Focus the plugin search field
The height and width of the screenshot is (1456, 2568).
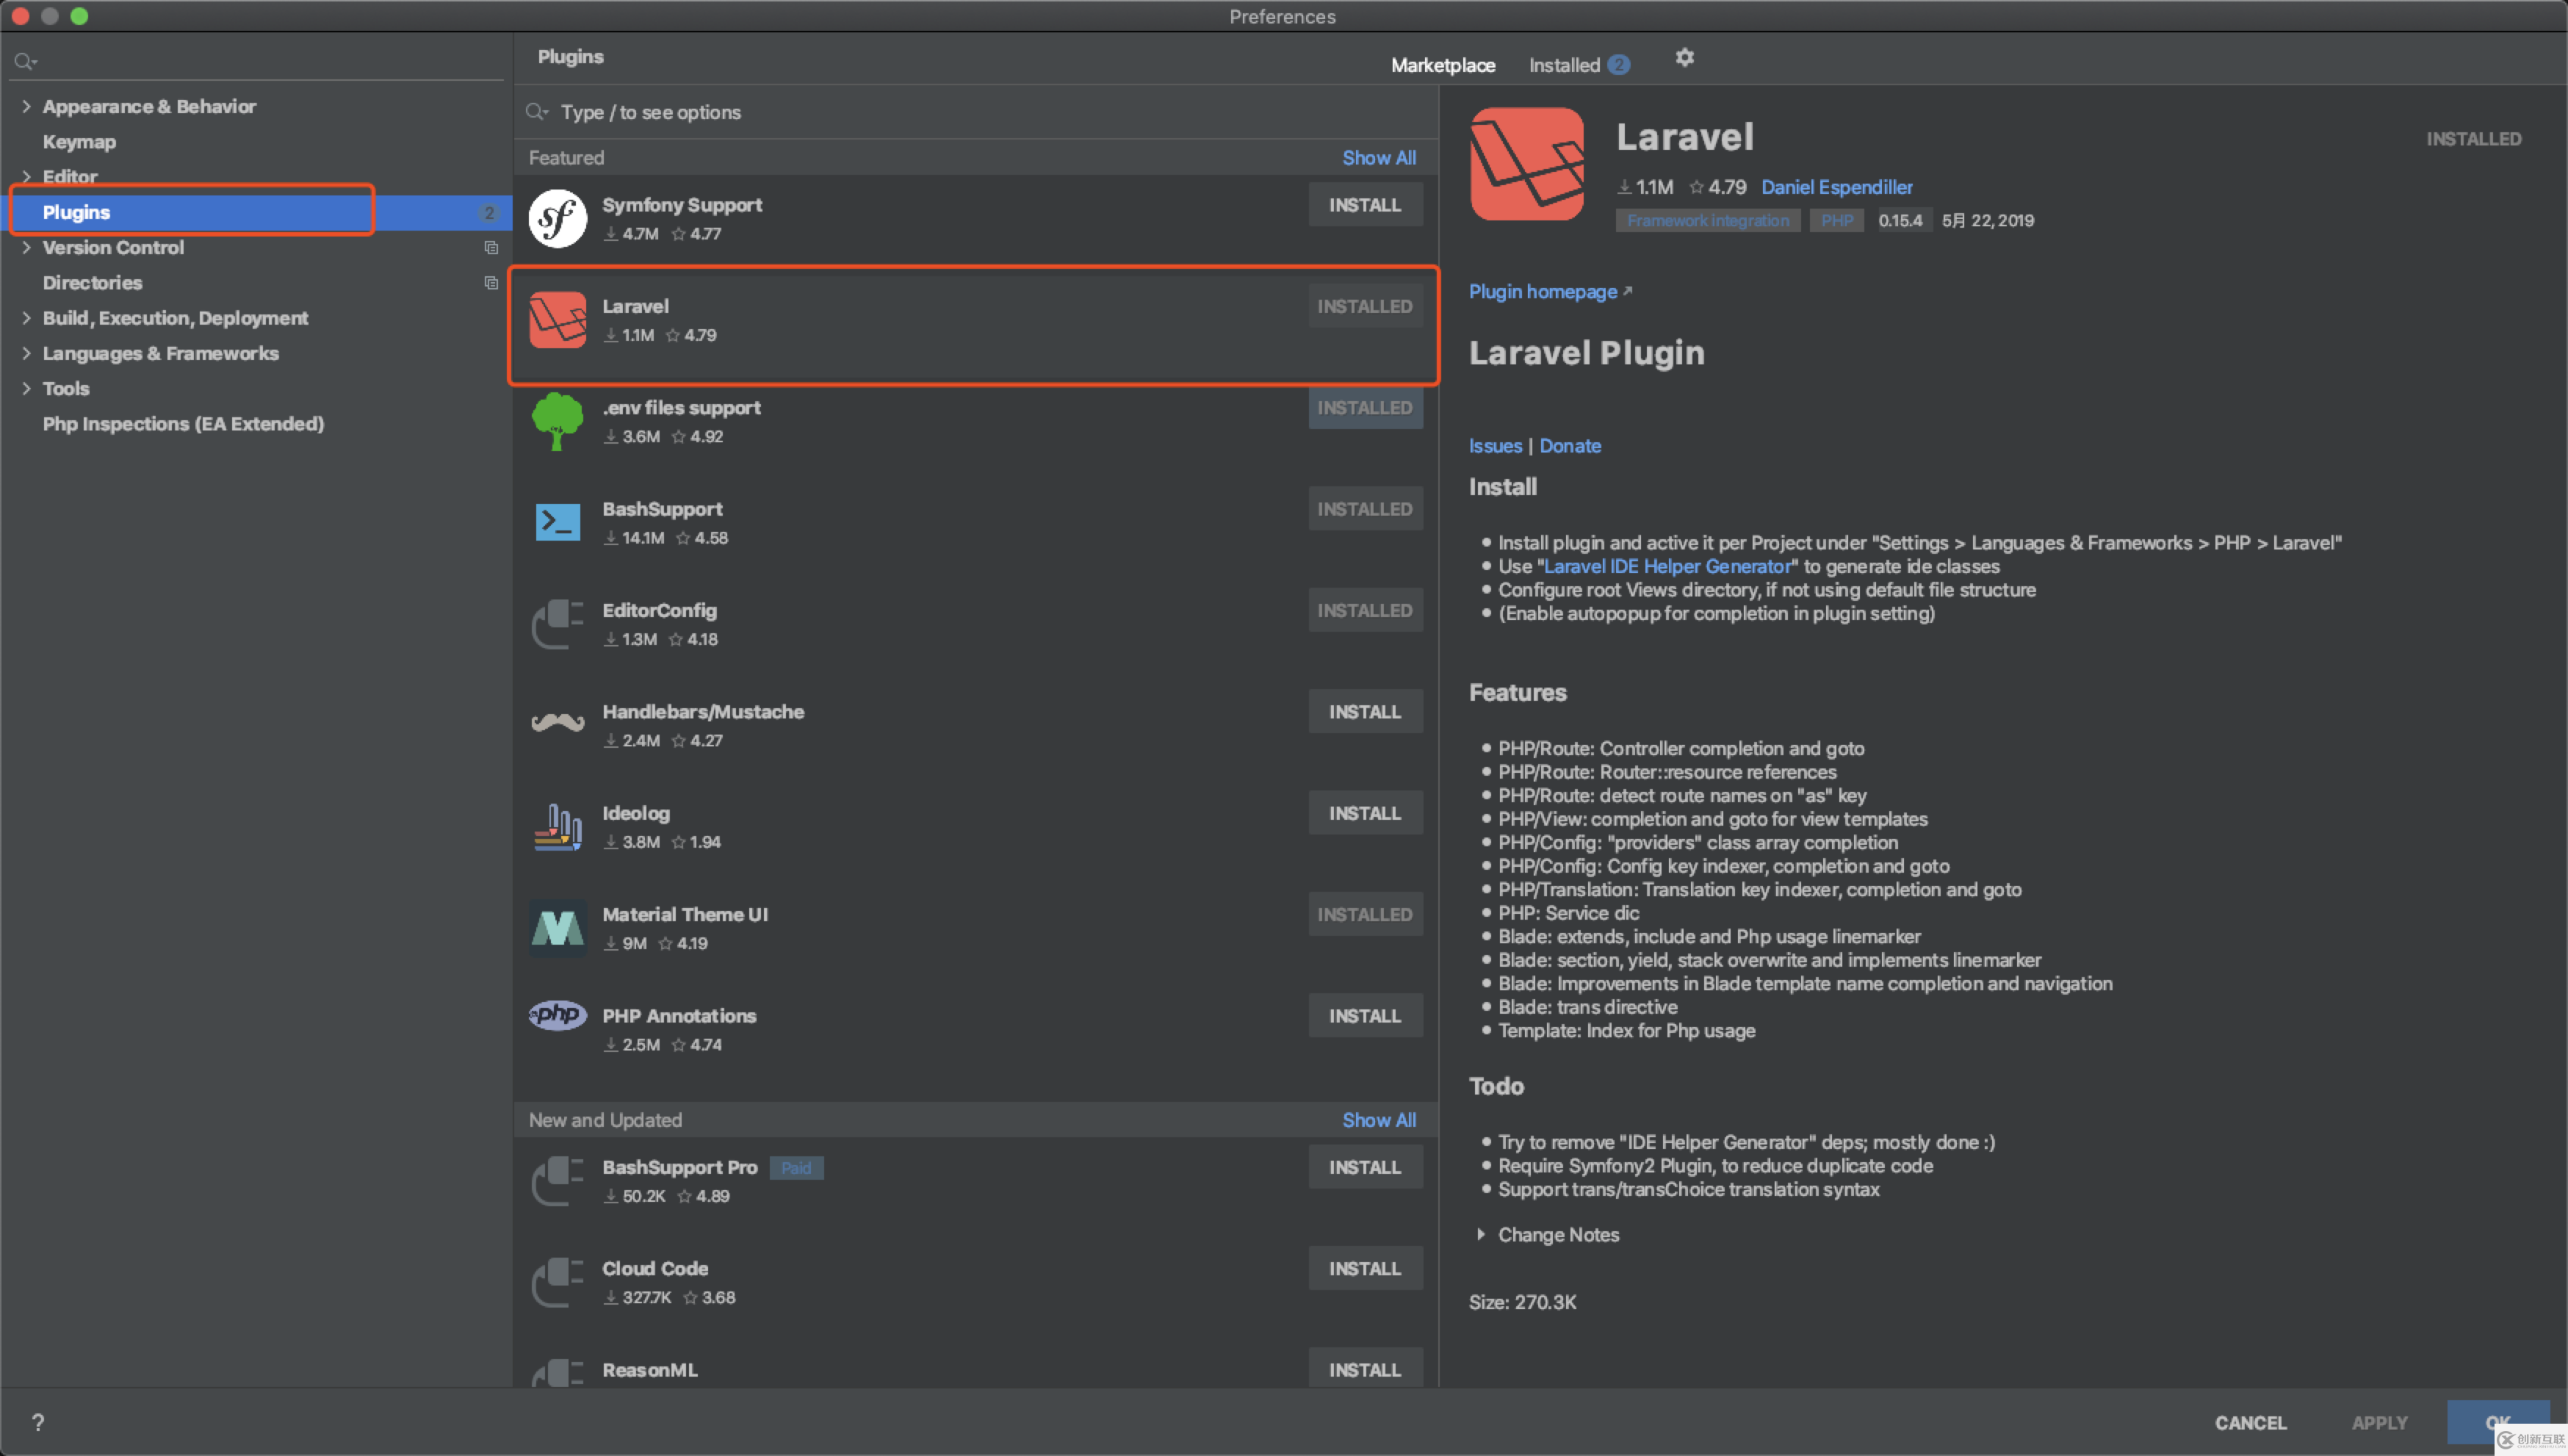click(x=975, y=112)
